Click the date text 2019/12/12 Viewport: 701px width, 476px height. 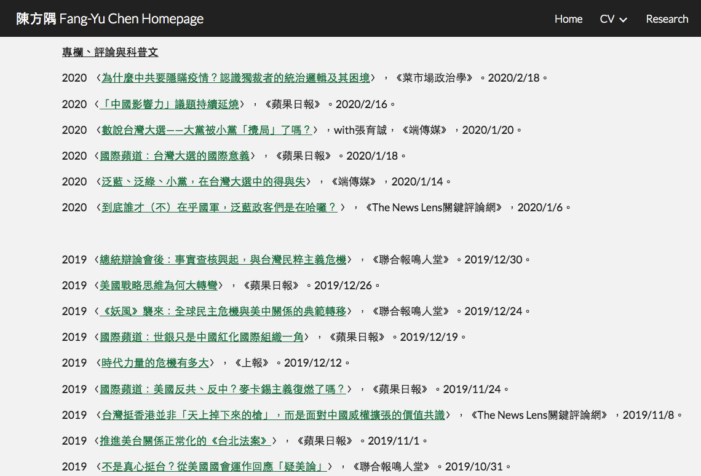(x=313, y=364)
